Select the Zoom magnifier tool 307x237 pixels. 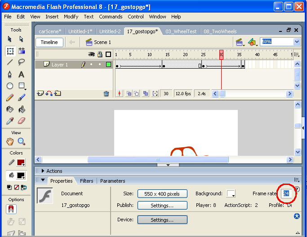point(21,141)
